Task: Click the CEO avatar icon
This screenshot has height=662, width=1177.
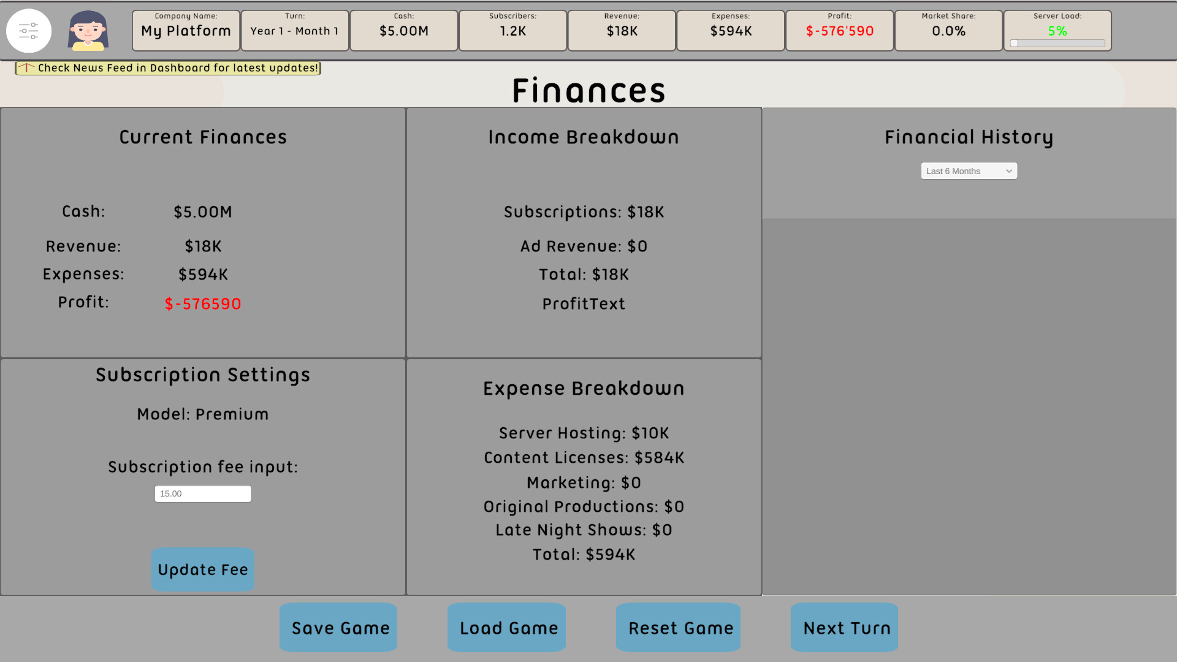Action: [x=88, y=30]
